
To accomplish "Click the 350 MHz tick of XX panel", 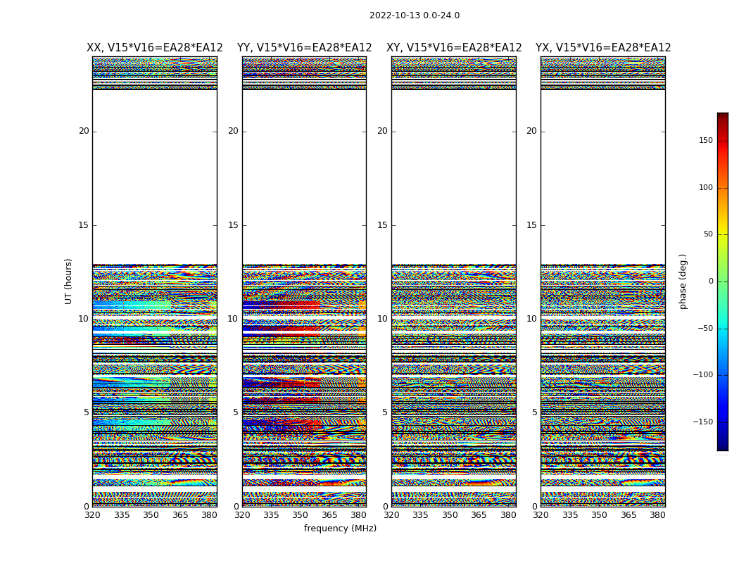I will tap(151, 515).
